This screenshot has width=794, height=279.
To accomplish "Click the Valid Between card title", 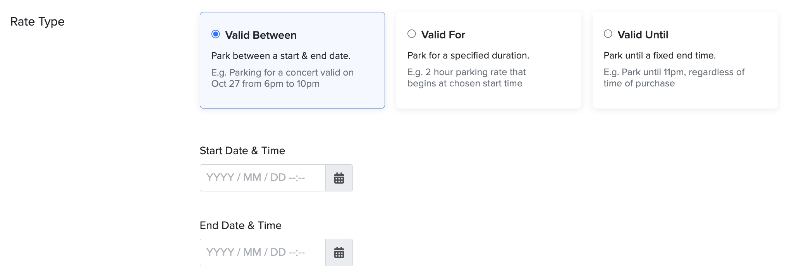I will coord(261,35).
